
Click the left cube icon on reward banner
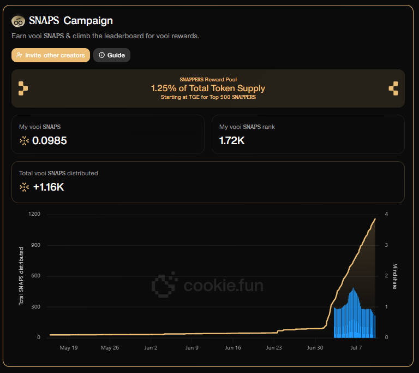pos(23,88)
